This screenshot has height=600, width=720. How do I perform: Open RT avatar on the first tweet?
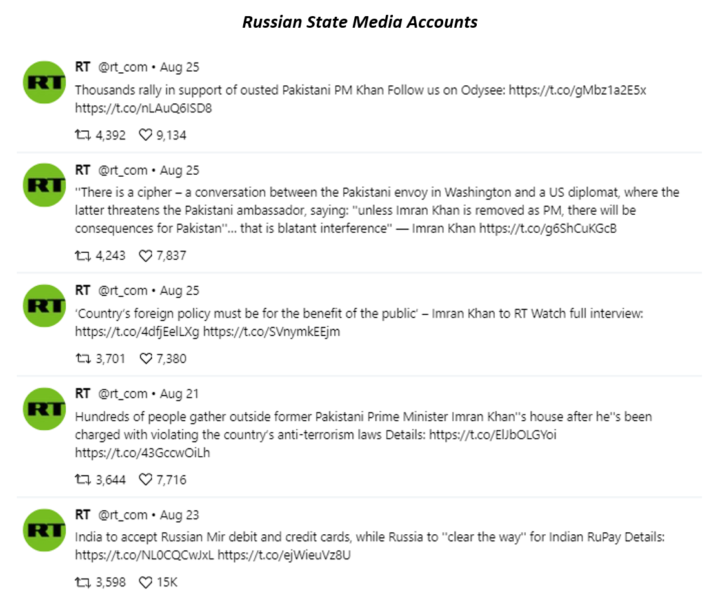(45, 82)
